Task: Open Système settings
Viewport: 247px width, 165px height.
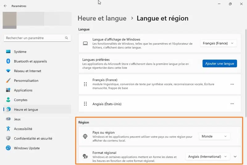Action: [37, 52]
